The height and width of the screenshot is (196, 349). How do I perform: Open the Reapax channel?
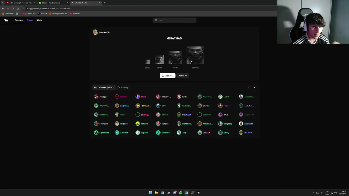pos(163,124)
